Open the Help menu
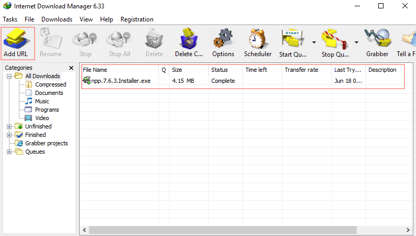This screenshot has height=236, width=416. [x=106, y=19]
